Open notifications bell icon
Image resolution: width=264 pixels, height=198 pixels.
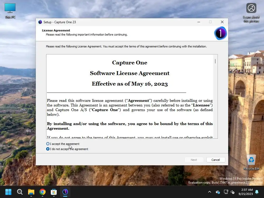(x=257, y=192)
